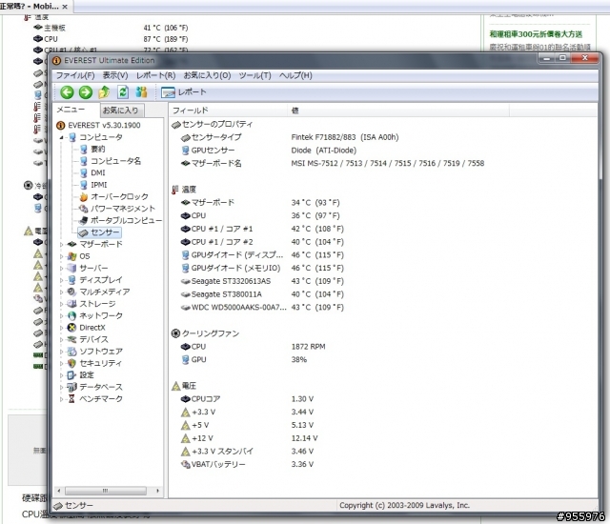Go back with the green left arrow

tap(67, 92)
